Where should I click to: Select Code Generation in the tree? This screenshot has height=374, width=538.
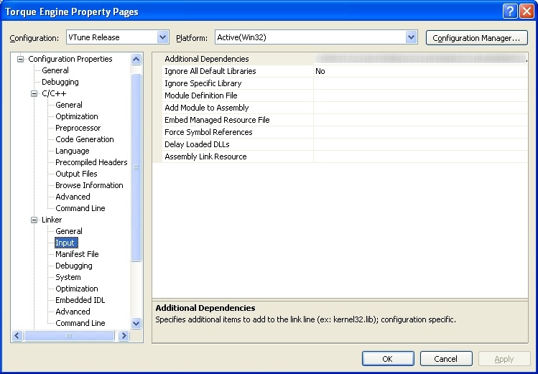[84, 139]
